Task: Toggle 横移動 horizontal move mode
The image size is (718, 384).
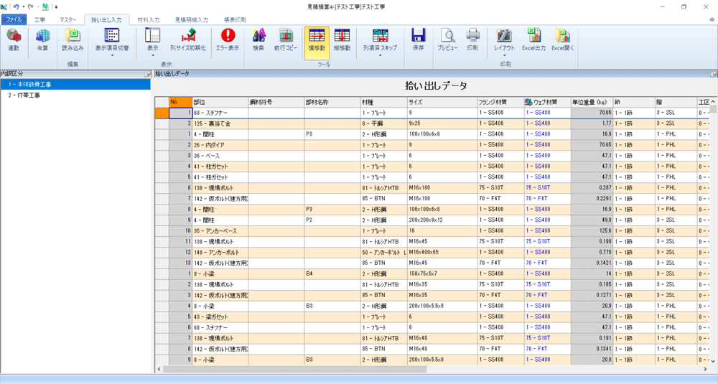Action: pos(317,39)
